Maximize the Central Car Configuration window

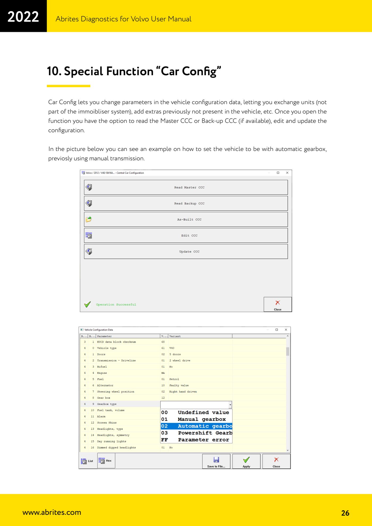click(278, 173)
